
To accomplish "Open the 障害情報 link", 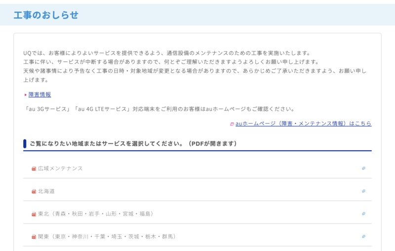I will click(x=39, y=95).
